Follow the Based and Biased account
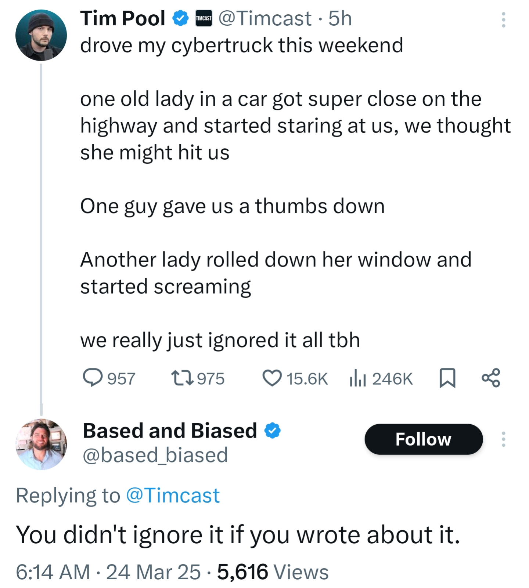Viewport: 529px width, 588px height. click(x=424, y=439)
